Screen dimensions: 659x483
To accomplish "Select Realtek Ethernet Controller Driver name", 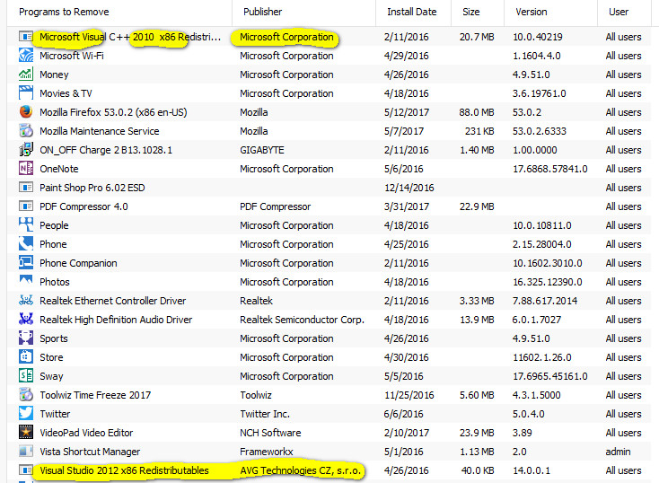I will [x=112, y=301].
